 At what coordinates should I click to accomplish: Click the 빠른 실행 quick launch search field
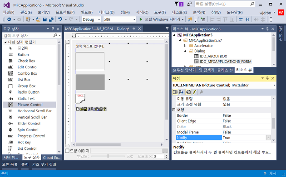coord(225,4)
